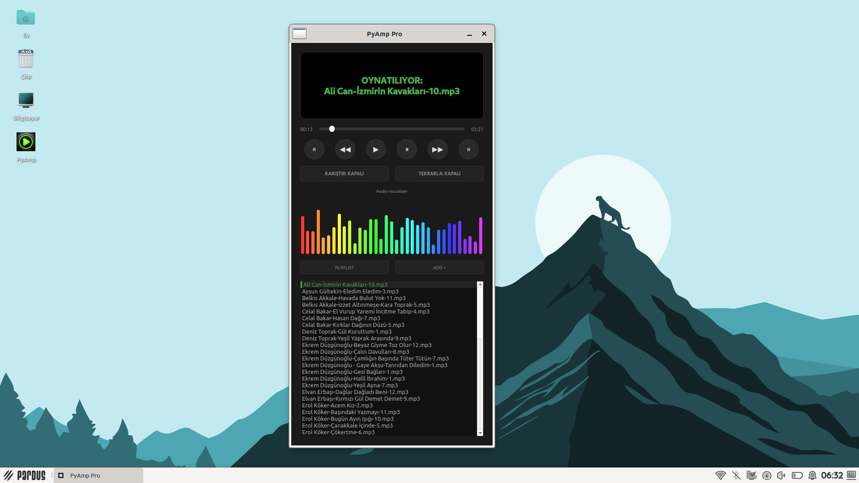Screen dimensions: 859x483
Task: Open the Çöp trash desktop icon
Action: (26, 59)
